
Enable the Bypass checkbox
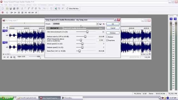(x=107, y=37)
